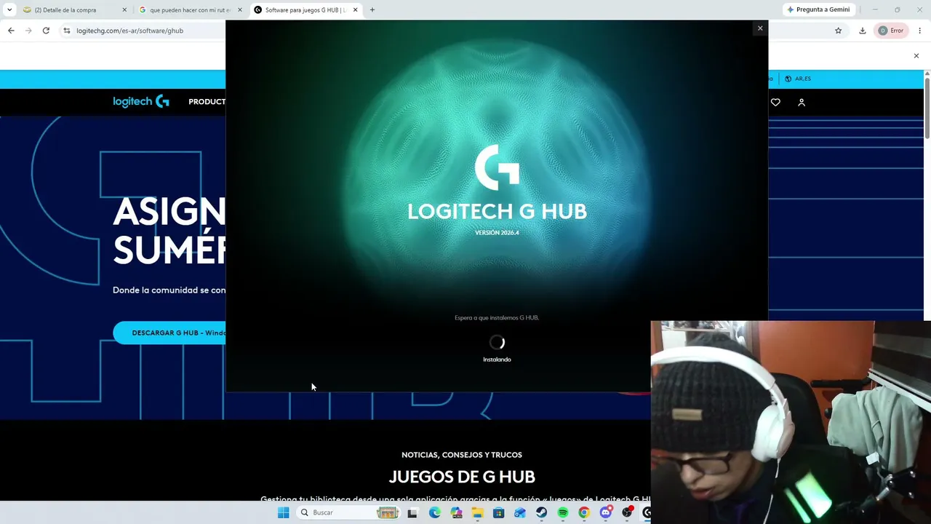Click the Logitech G HUB logo in installer
The image size is (931, 524).
pos(497,167)
